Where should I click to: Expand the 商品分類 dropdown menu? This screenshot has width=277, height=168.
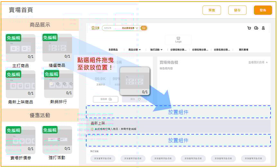(134, 50)
